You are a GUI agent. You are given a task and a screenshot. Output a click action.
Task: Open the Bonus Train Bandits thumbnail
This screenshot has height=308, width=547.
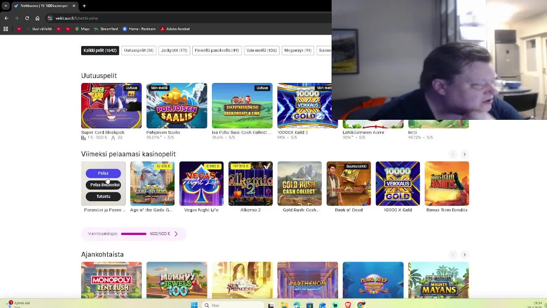coord(447,184)
